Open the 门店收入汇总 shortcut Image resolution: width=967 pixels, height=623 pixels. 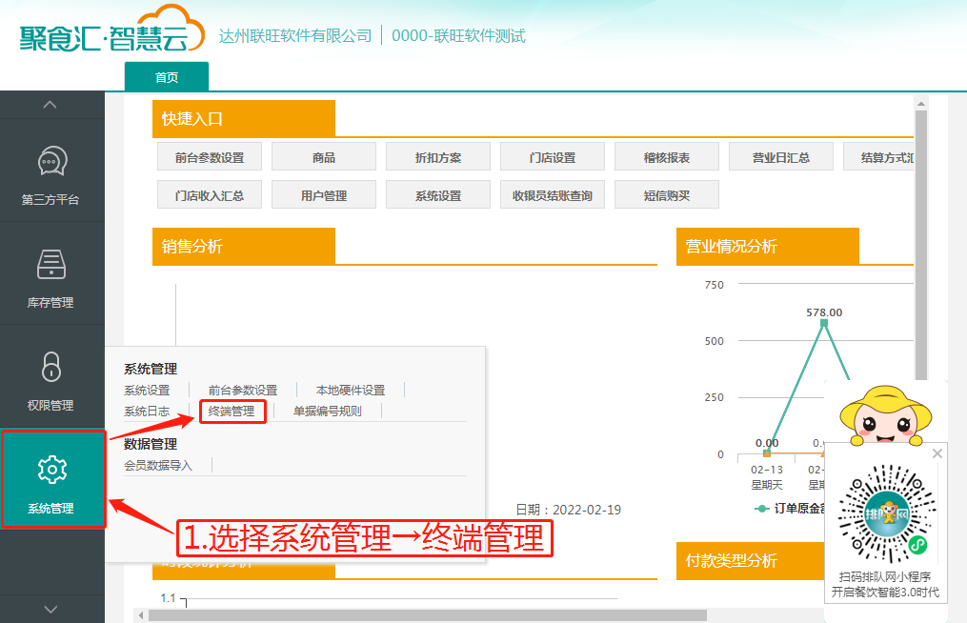(210, 195)
